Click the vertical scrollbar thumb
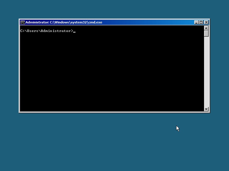Viewport: 229px width, 171px height. (x=206, y=33)
